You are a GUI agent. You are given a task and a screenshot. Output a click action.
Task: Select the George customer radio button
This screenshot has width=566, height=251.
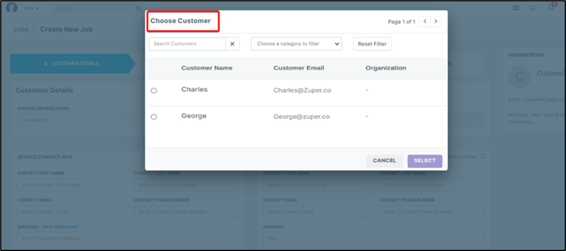point(154,117)
